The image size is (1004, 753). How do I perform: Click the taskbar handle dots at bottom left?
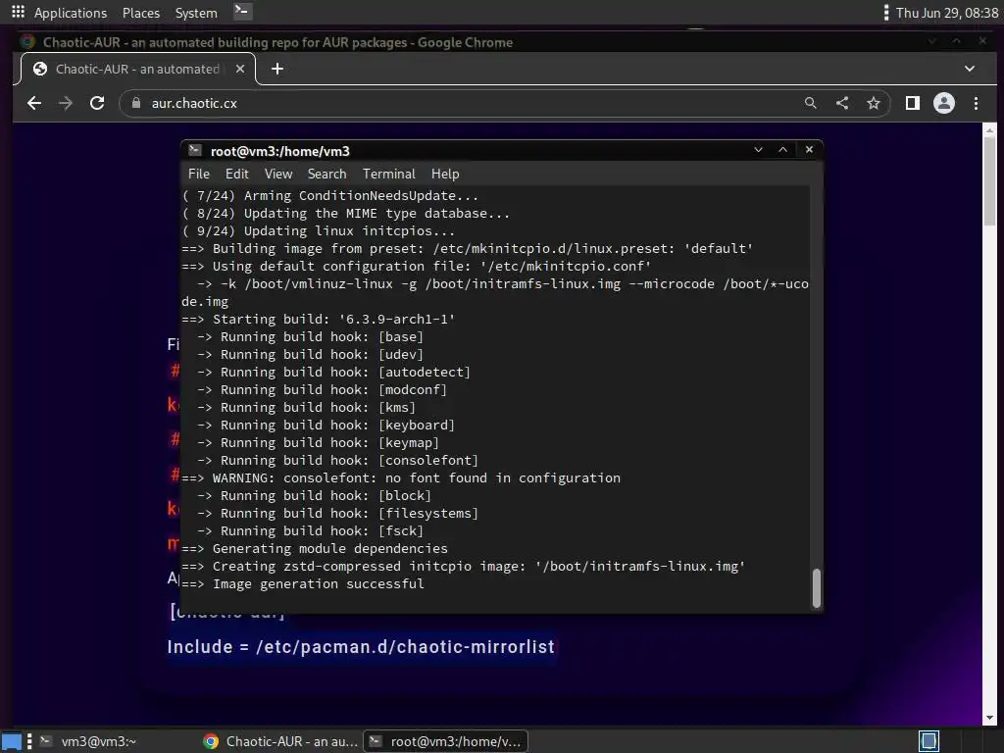[x=29, y=741]
